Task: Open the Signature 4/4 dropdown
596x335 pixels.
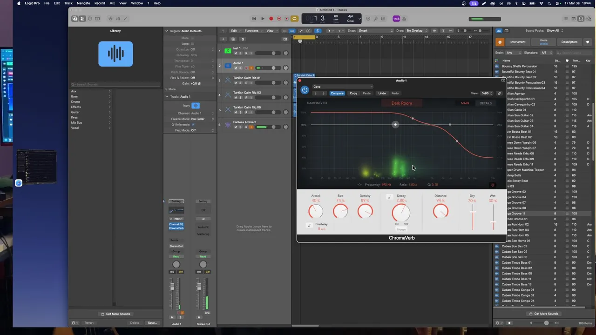Action: click(546, 53)
